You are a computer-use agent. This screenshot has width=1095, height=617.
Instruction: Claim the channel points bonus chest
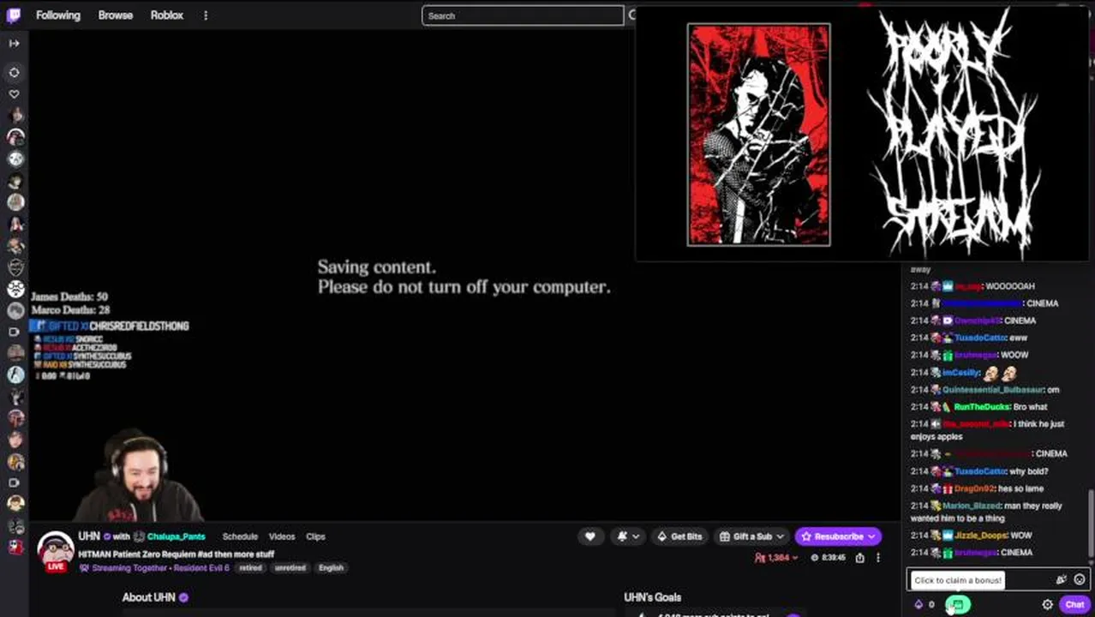click(x=957, y=605)
